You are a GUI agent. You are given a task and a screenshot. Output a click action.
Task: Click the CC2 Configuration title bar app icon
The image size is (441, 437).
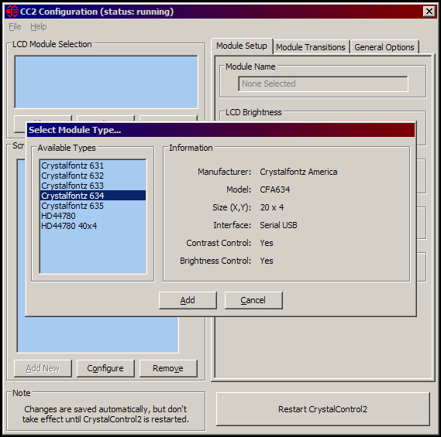click(x=12, y=12)
